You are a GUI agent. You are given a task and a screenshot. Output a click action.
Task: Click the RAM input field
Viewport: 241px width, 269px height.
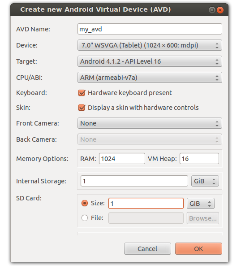[x=122, y=159]
